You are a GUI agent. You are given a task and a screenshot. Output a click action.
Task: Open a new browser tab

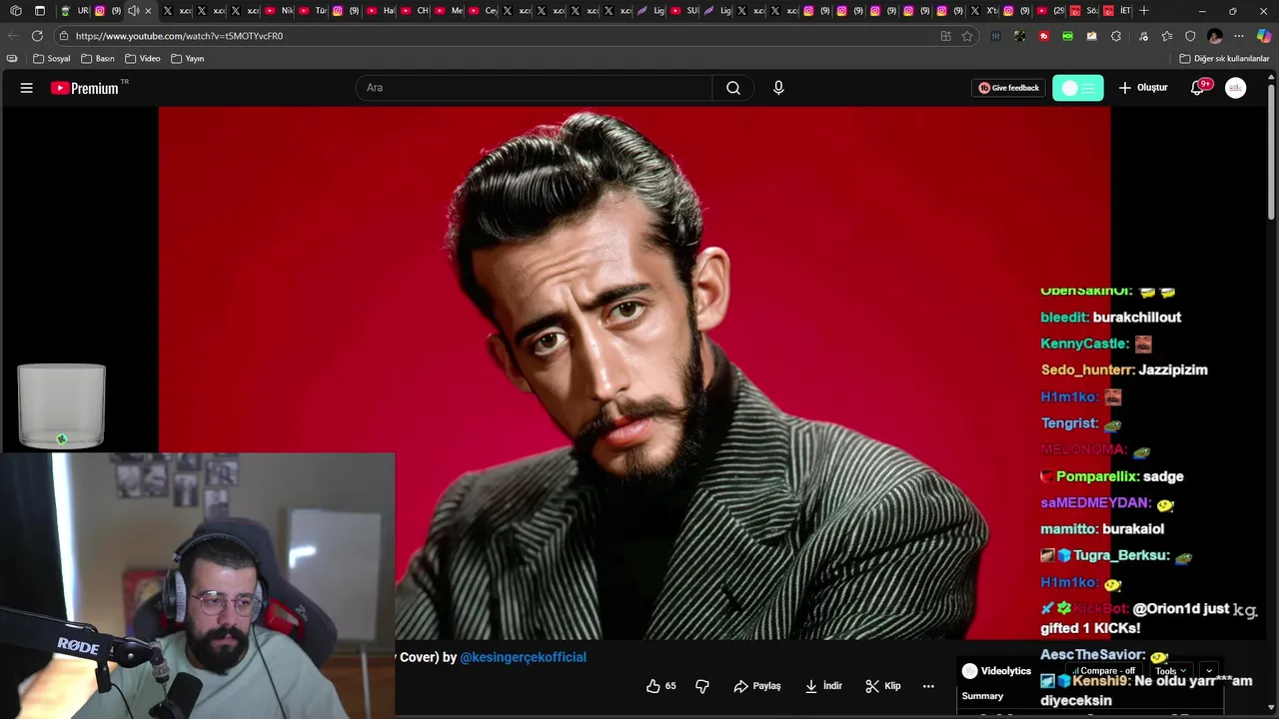coord(1144,11)
